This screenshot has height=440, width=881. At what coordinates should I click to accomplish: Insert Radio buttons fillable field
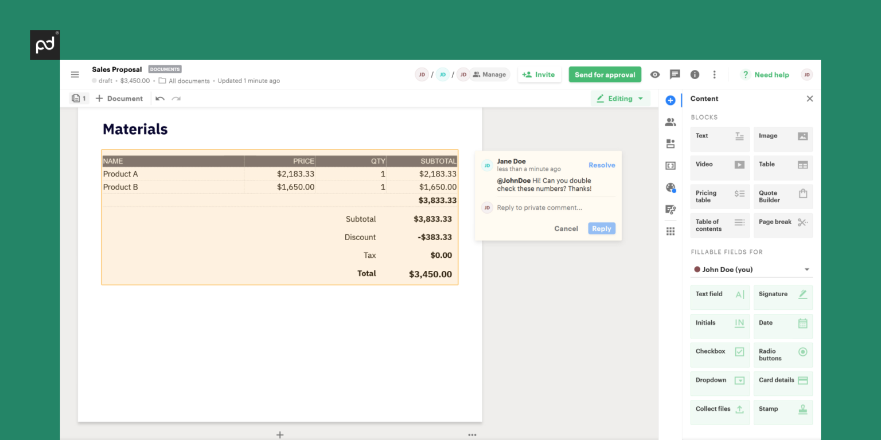point(783,355)
